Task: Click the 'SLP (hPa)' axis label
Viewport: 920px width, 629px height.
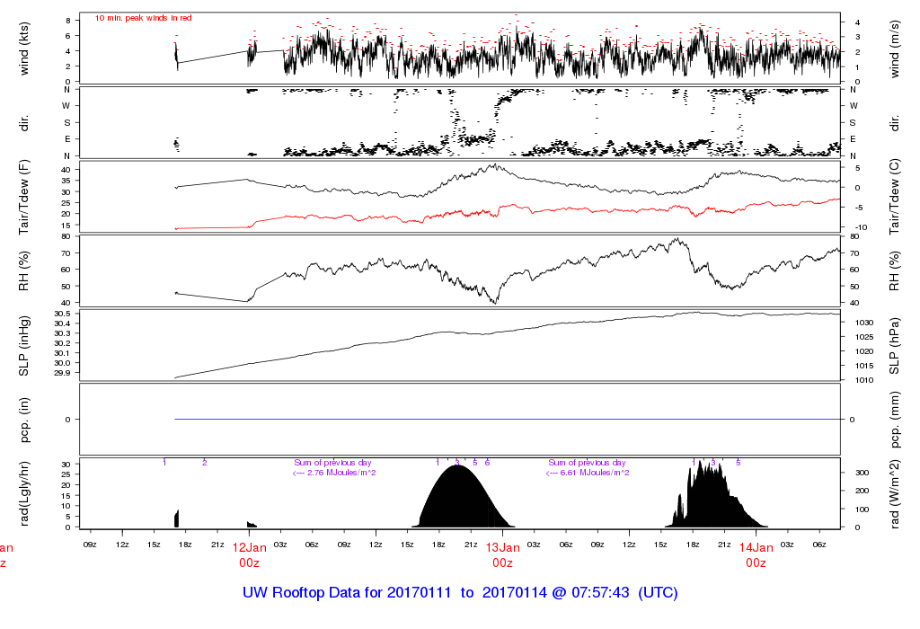Action: [896, 344]
